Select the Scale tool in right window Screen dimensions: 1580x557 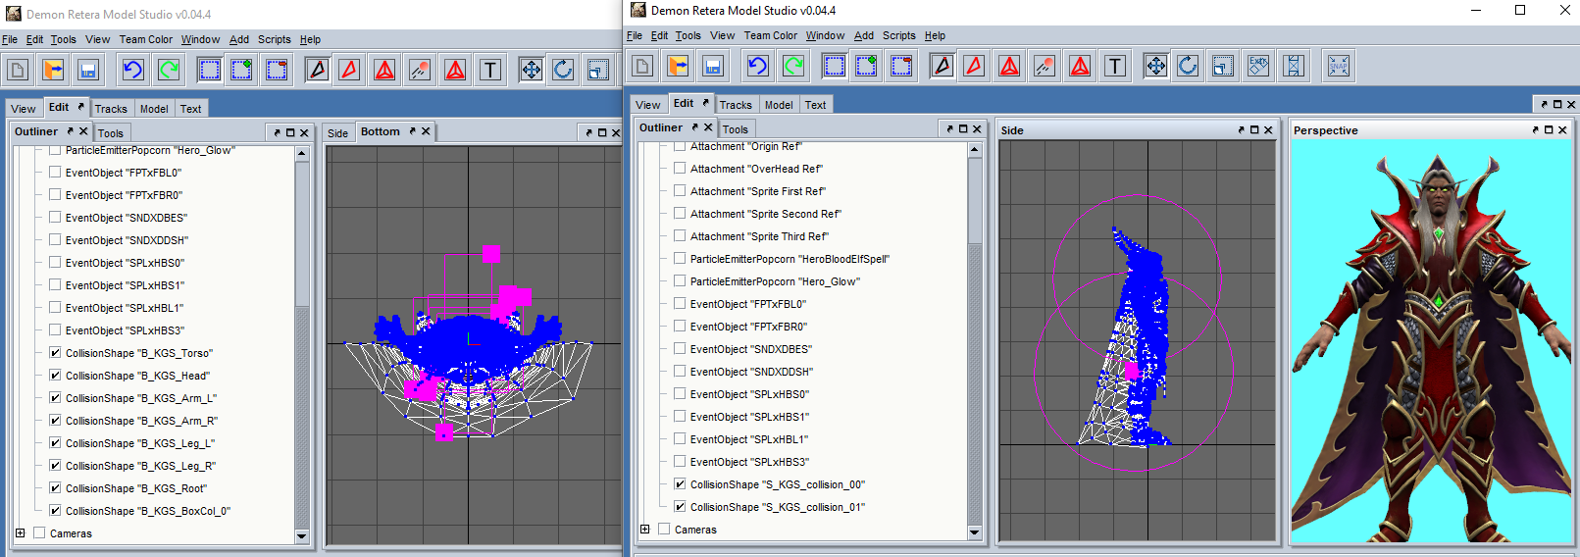(x=1223, y=66)
